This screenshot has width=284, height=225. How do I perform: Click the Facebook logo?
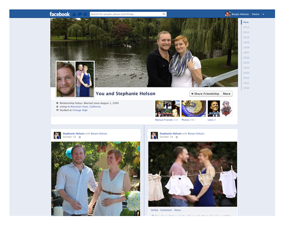tap(60, 14)
